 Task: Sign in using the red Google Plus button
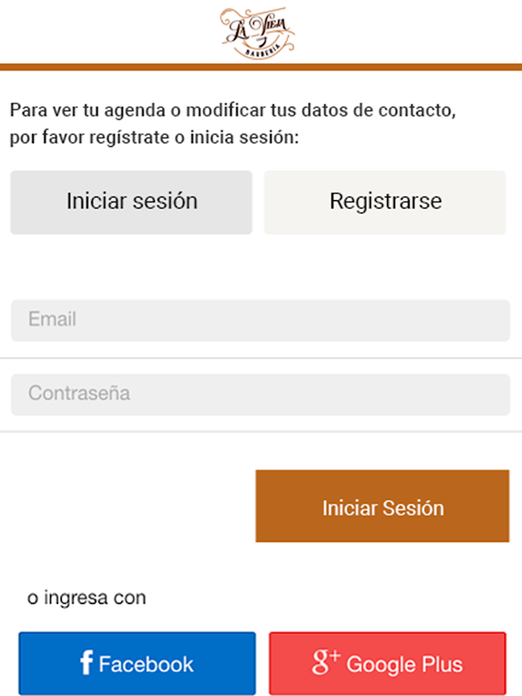point(387,663)
